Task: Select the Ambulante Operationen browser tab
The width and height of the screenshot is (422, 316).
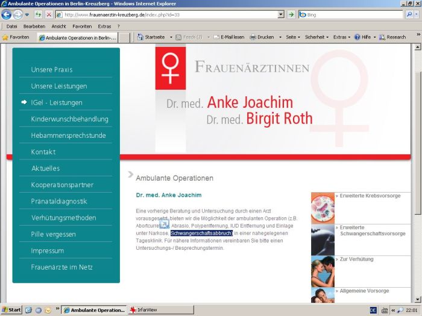Action: tap(78, 37)
